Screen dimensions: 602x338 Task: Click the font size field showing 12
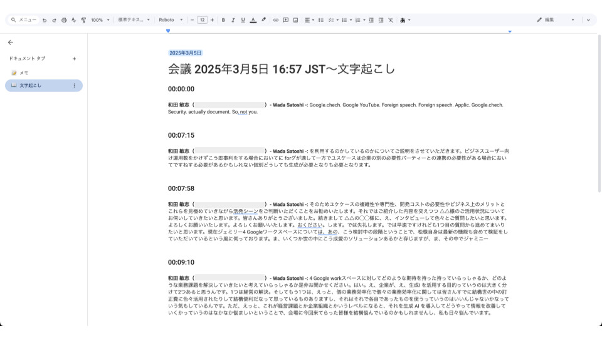coord(202,20)
